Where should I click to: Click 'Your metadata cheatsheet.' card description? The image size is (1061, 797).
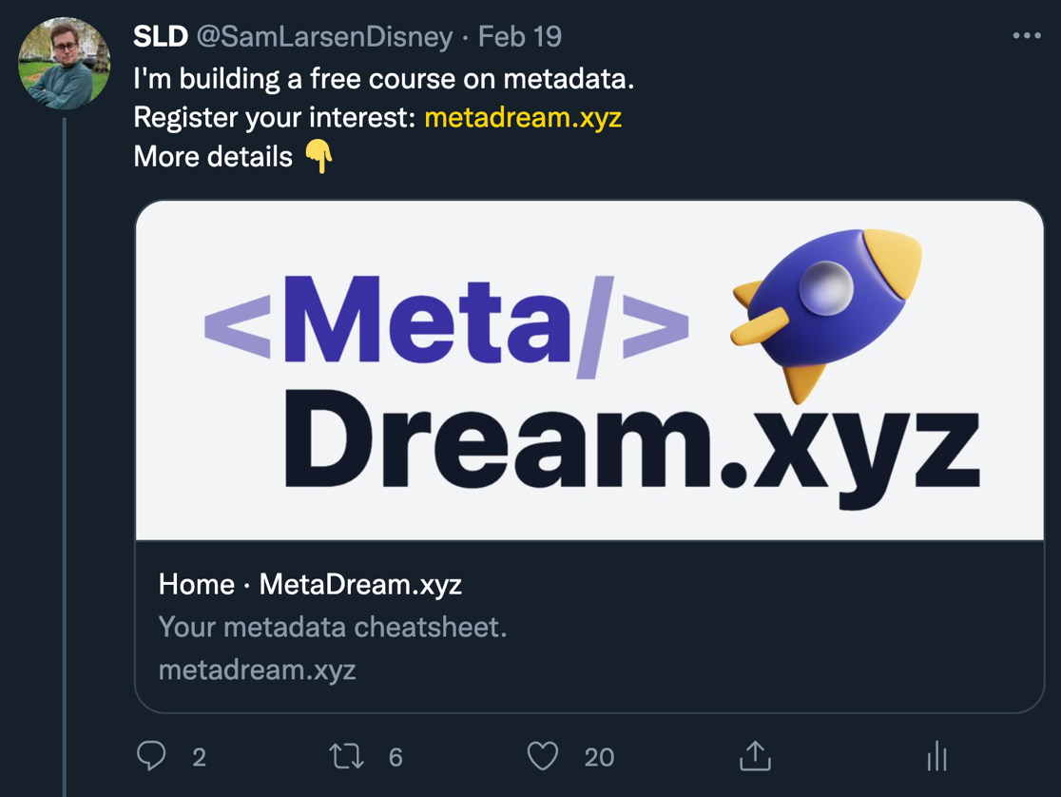tap(333, 627)
